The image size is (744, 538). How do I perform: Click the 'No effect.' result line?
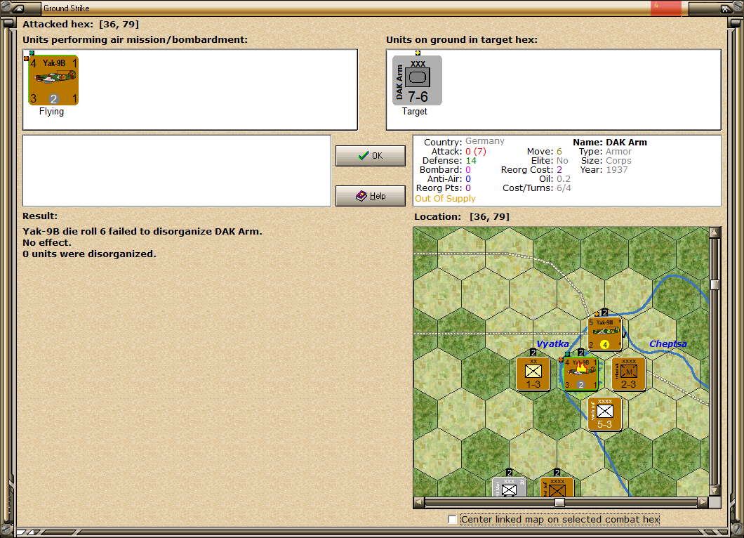coord(47,242)
